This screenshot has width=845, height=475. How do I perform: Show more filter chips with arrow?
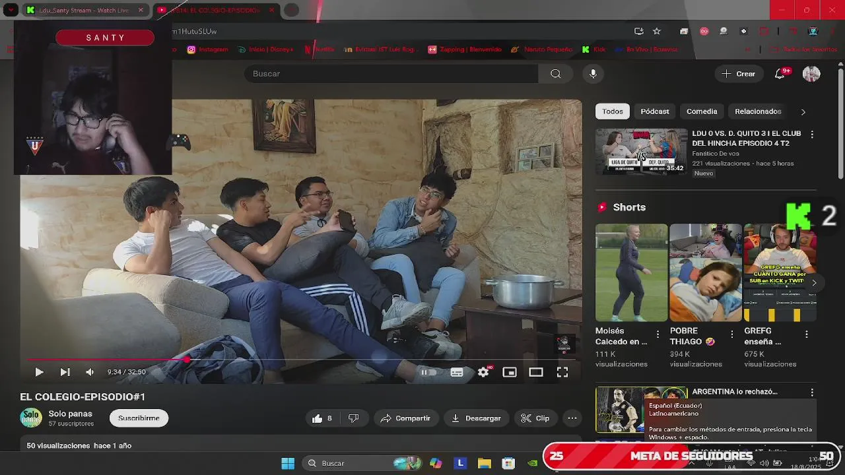pos(803,111)
